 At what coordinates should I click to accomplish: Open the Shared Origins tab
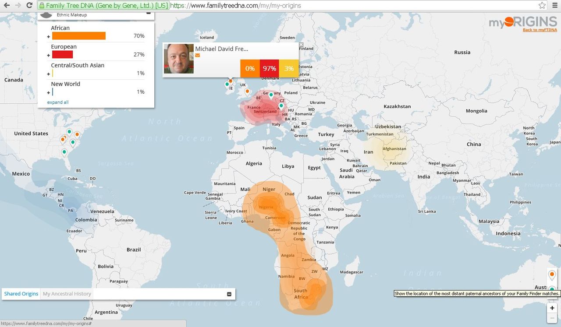(x=21, y=294)
